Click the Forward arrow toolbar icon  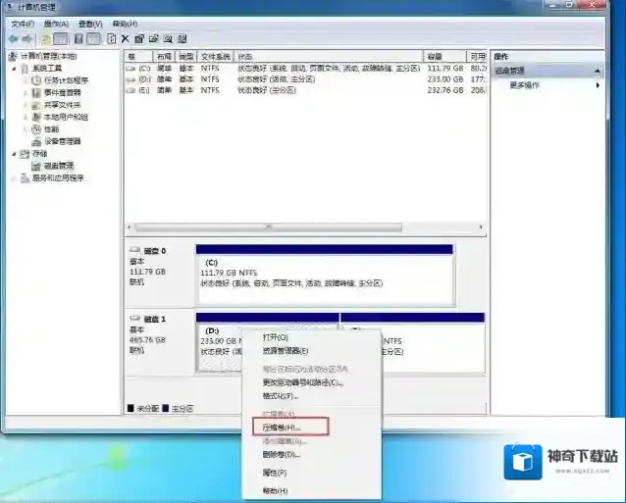tap(27, 38)
